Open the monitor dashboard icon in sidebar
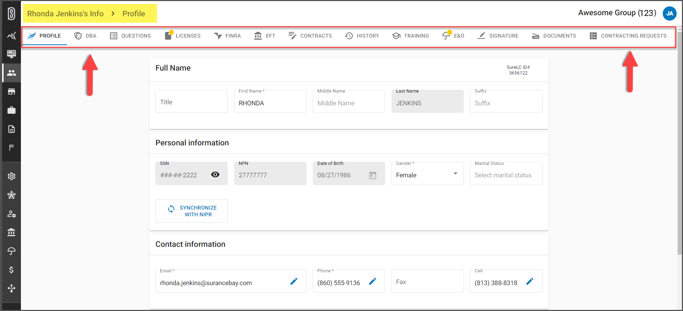Viewport: 683px width, 311px height. coord(11,54)
